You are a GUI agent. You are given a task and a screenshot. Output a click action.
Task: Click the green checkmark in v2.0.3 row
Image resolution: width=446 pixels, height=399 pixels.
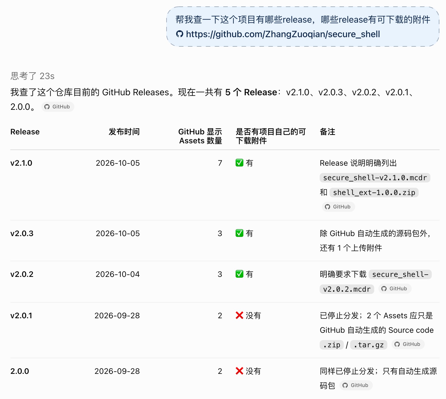(x=239, y=233)
